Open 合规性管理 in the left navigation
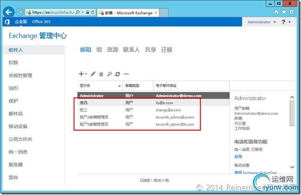 (x=21, y=76)
